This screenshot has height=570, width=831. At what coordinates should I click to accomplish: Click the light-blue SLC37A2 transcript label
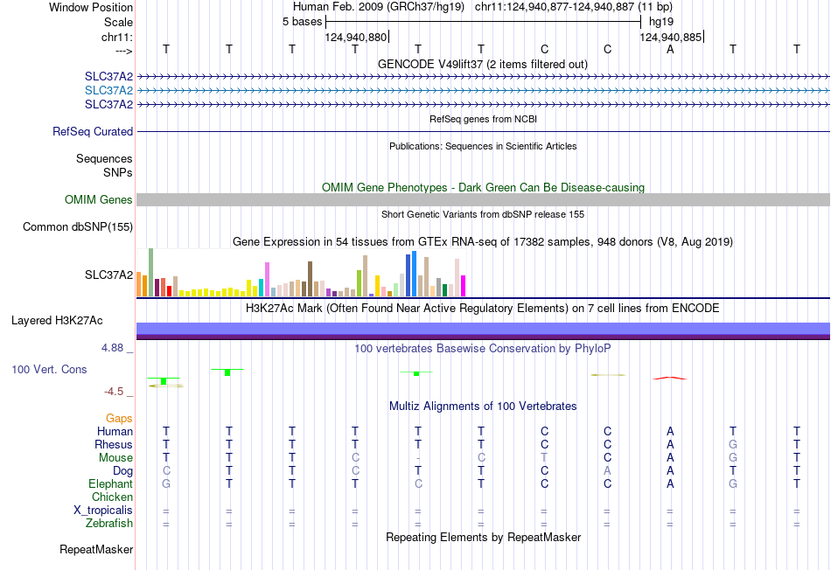point(108,90)
